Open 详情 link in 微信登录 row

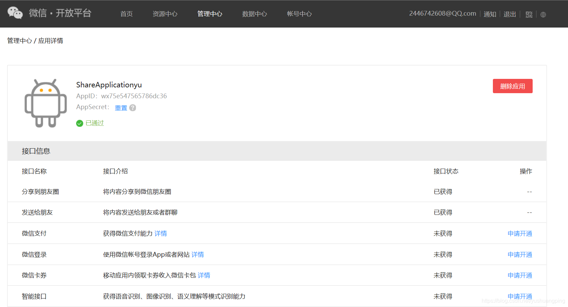(x=197, y=255)
